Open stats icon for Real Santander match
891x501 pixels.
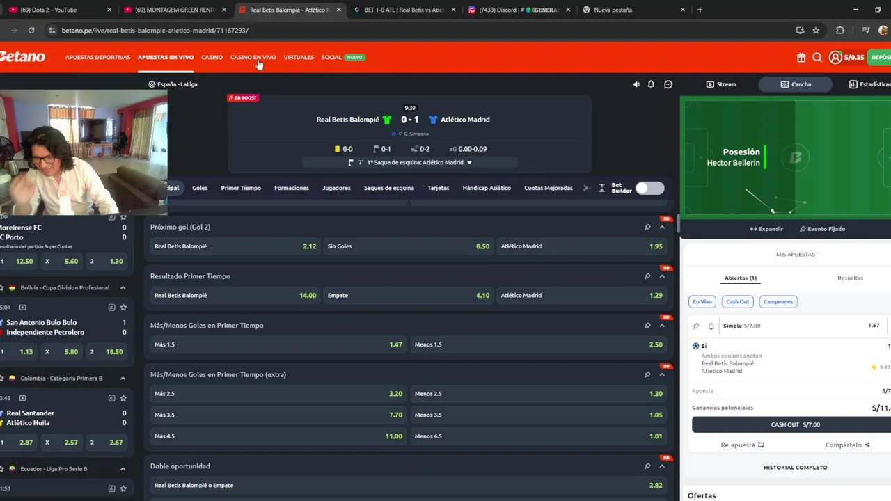click(x=111, y=398)
